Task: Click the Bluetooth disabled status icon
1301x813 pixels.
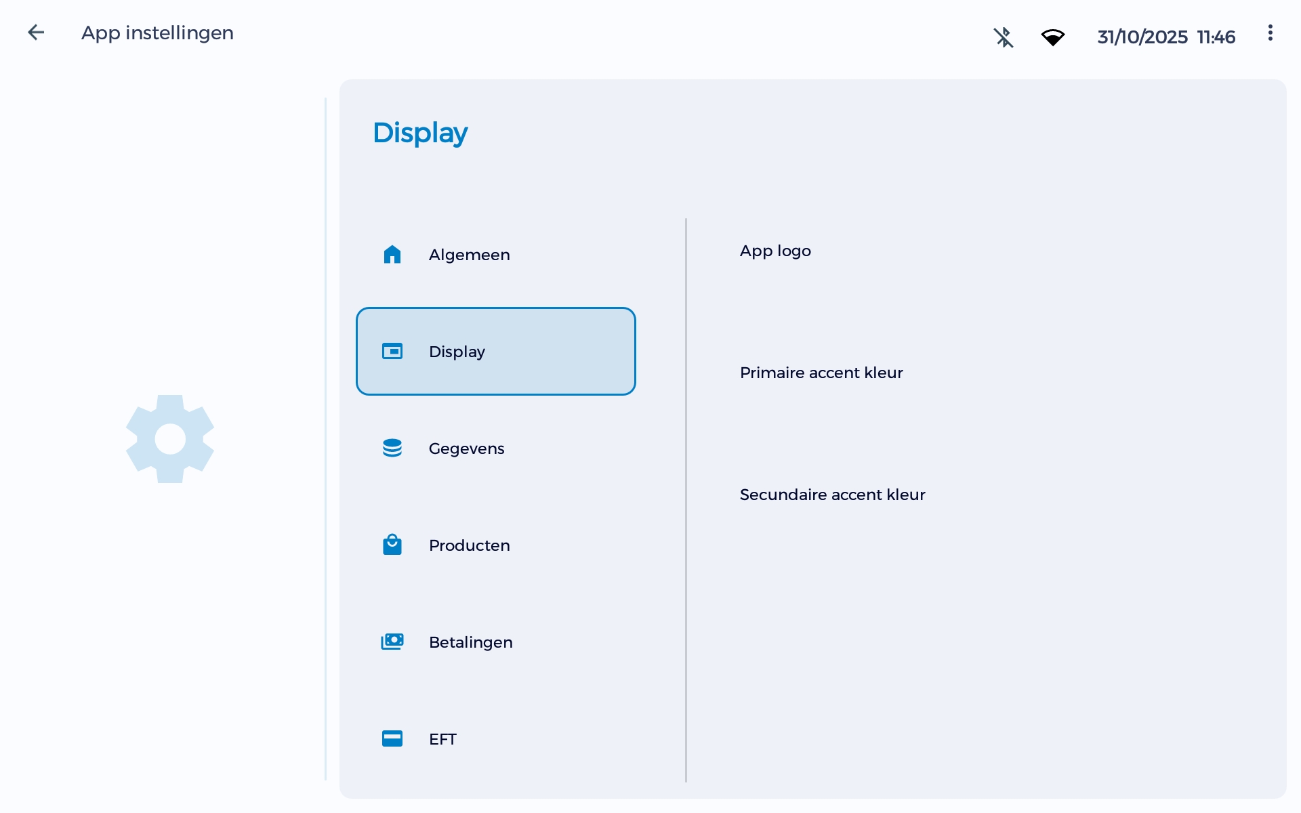Action: pyautogui.click(x=1004, y=37)
